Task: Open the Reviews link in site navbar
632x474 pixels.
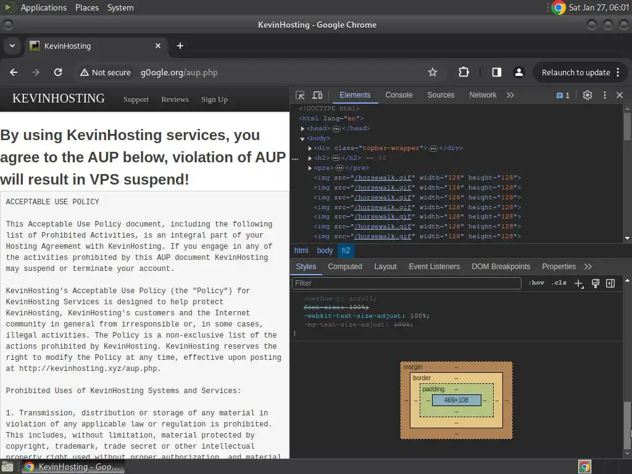Action: tap(175, 99)
